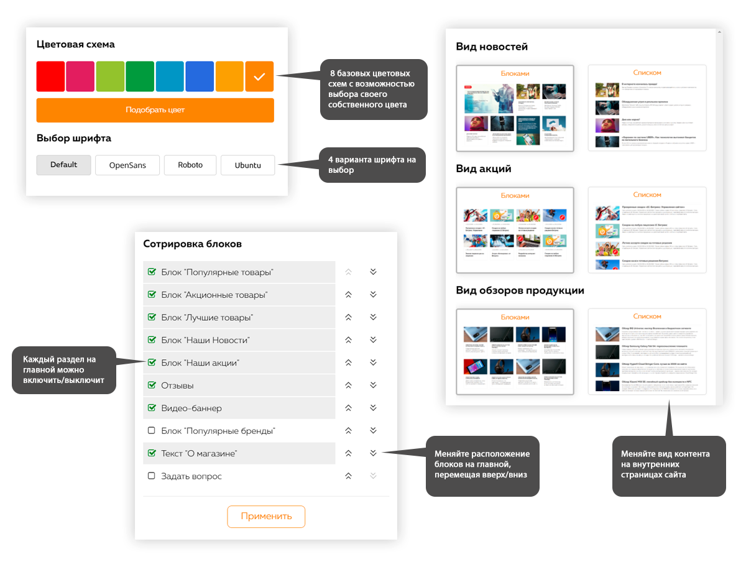The height and width of the screenshot is (567, 746).
Task: Select "Списком" layout for news view
Action: [647, 108]
